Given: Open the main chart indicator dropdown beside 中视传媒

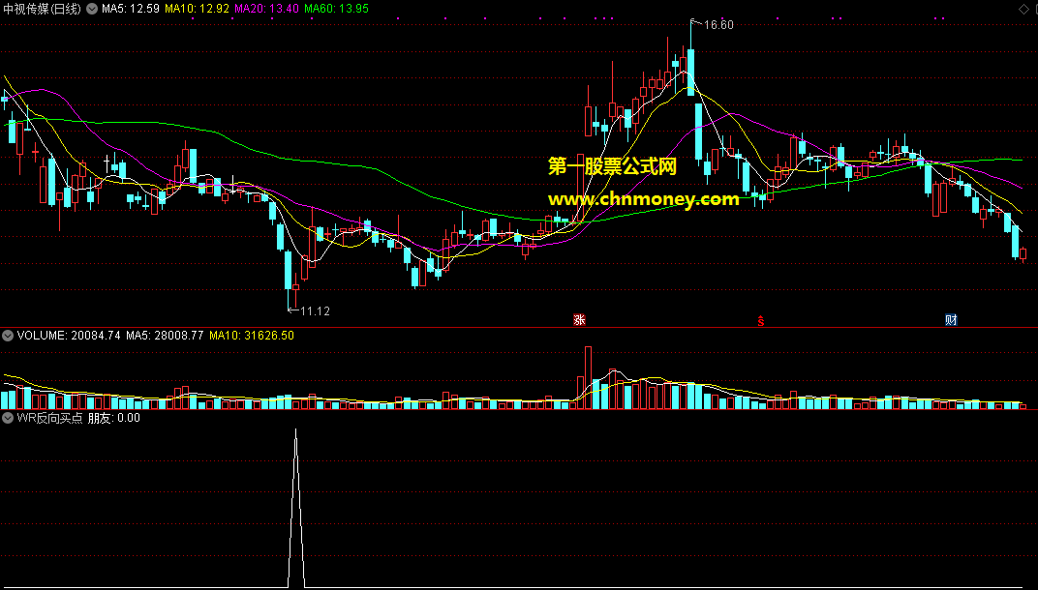Looking at the screenshot, I should coord(91,10).
